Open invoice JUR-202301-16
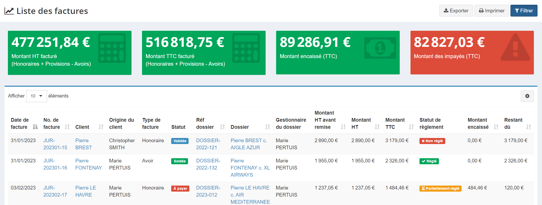 (55, 164)
